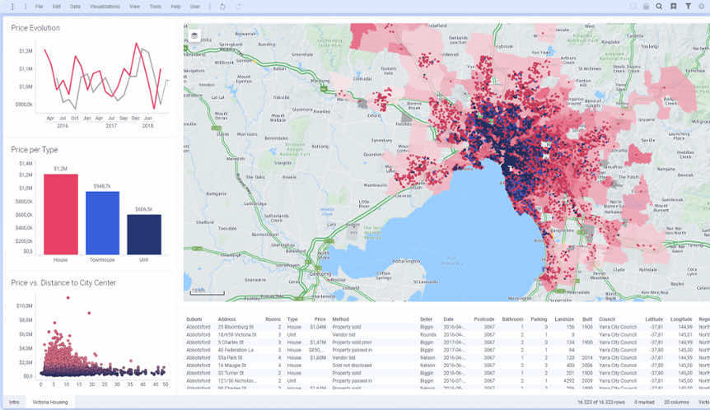Select the 'Property sold prior' method cell
Viewport: 710px width, 410px height.
pos(352,342)
